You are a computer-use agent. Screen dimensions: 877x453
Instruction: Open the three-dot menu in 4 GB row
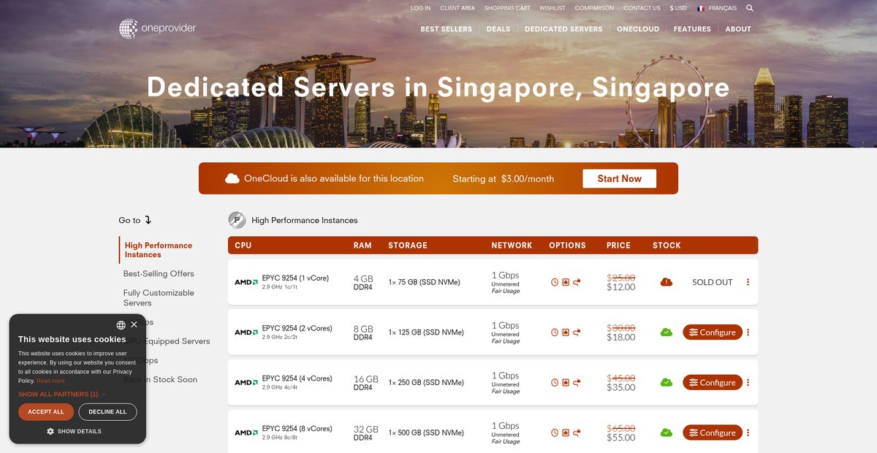pos(748,282)
